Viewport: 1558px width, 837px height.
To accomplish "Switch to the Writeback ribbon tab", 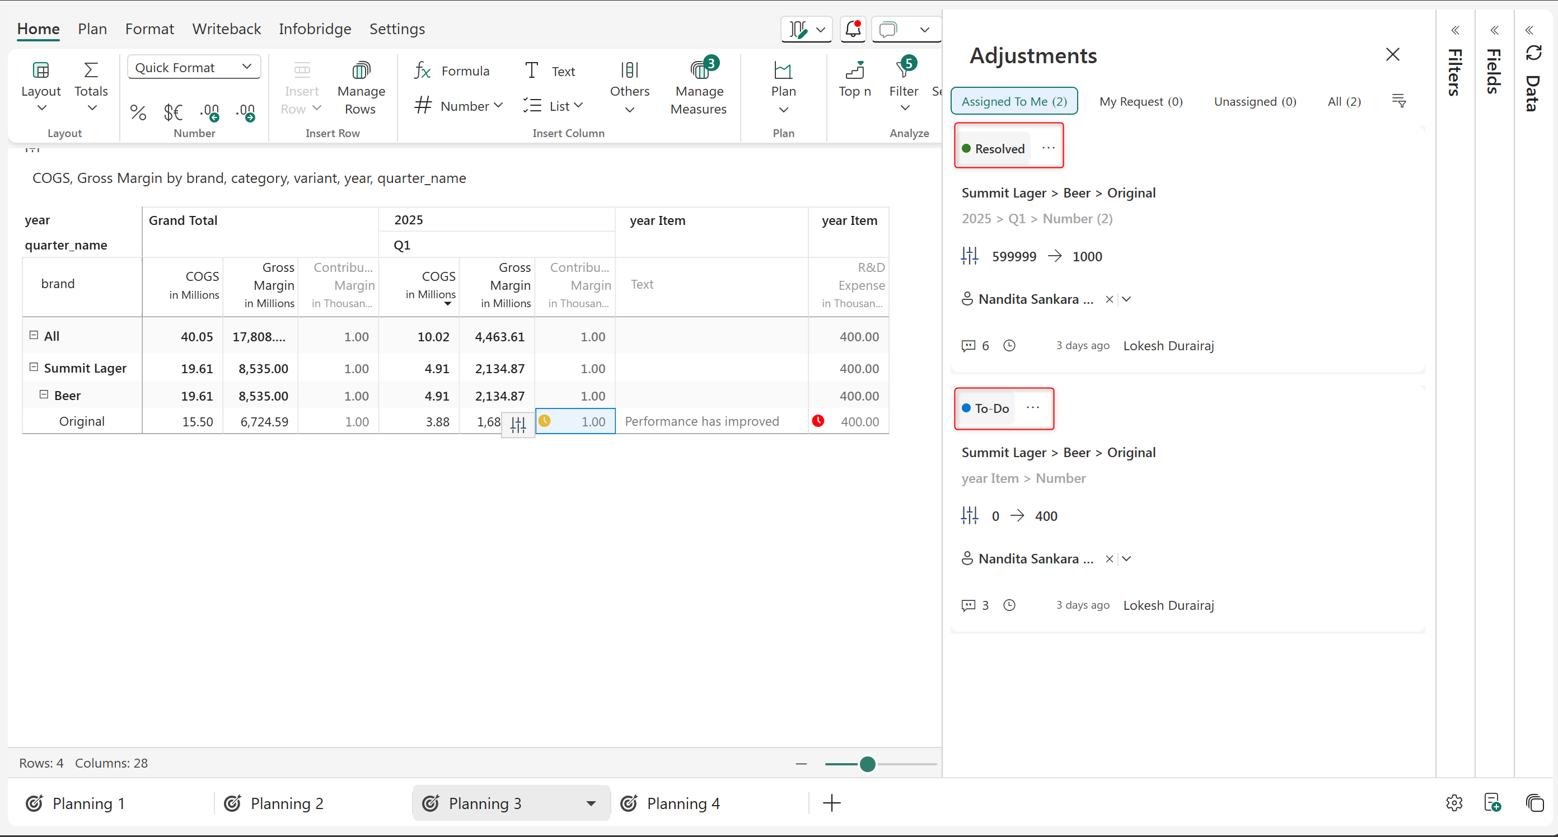I will (226, 29).
